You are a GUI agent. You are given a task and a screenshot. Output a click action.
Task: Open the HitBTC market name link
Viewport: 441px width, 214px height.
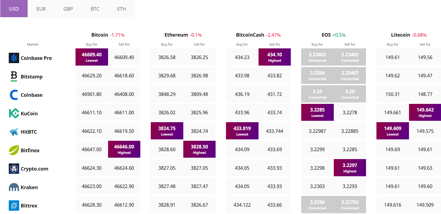tap(29, 132)
